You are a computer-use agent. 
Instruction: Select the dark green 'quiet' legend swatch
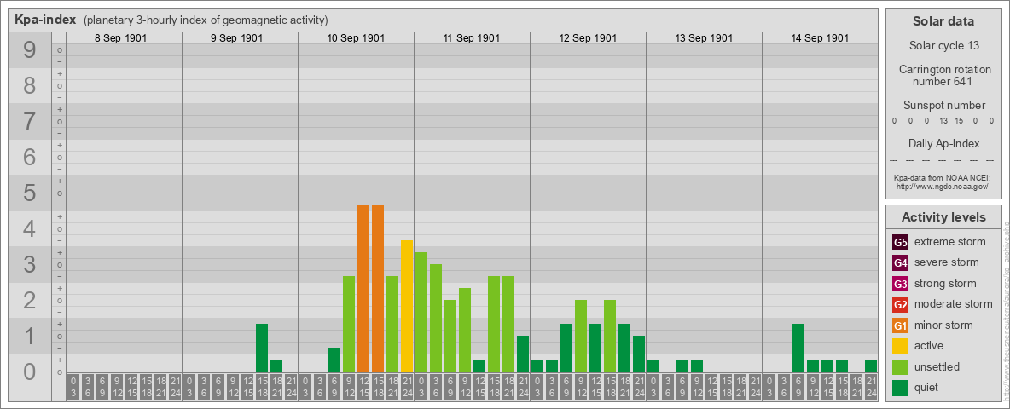(x=900, y=387)
